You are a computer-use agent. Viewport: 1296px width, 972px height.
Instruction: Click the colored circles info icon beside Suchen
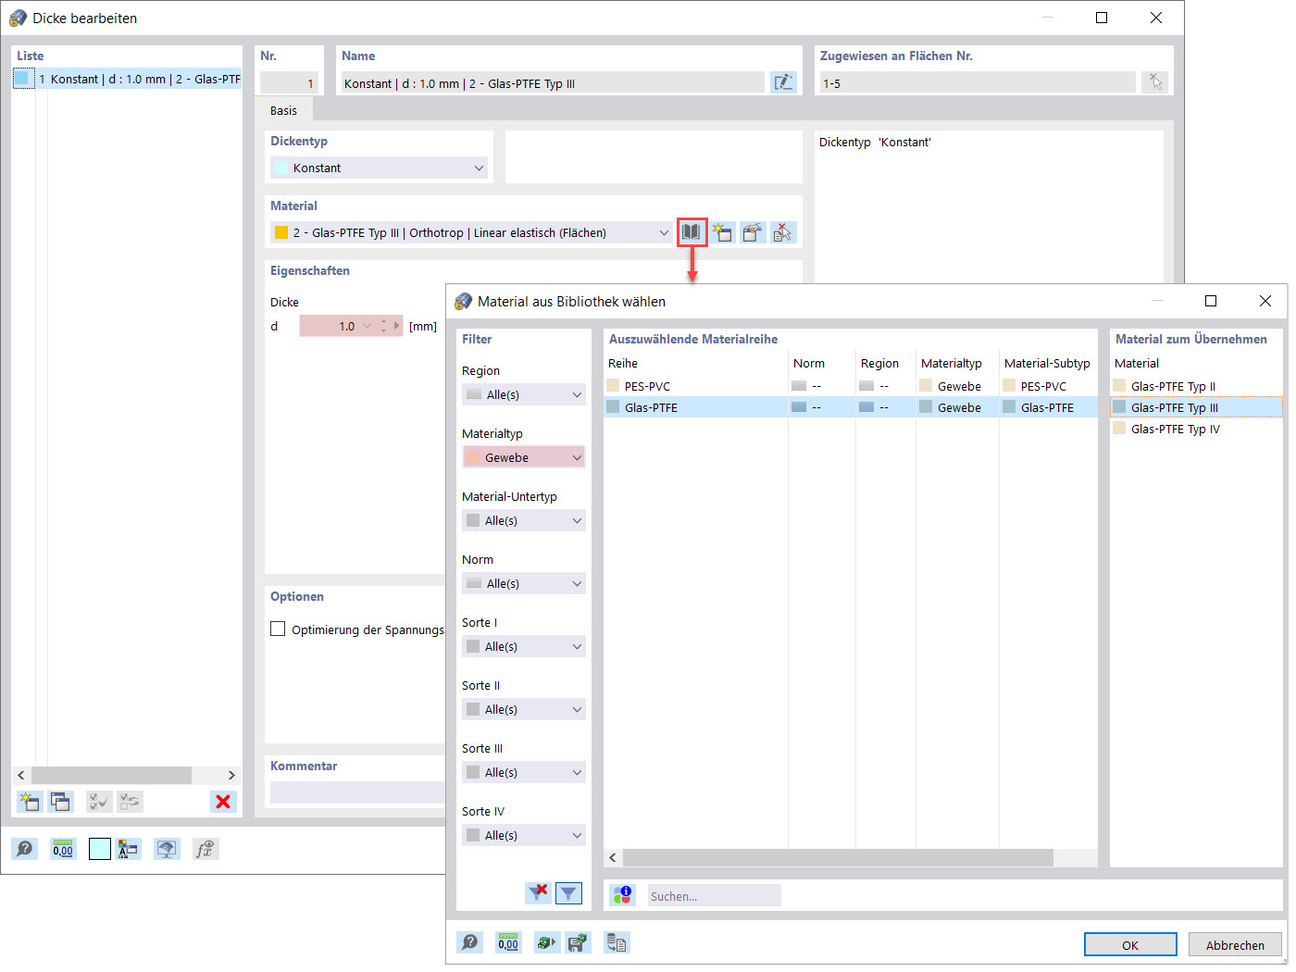point(622,895)
